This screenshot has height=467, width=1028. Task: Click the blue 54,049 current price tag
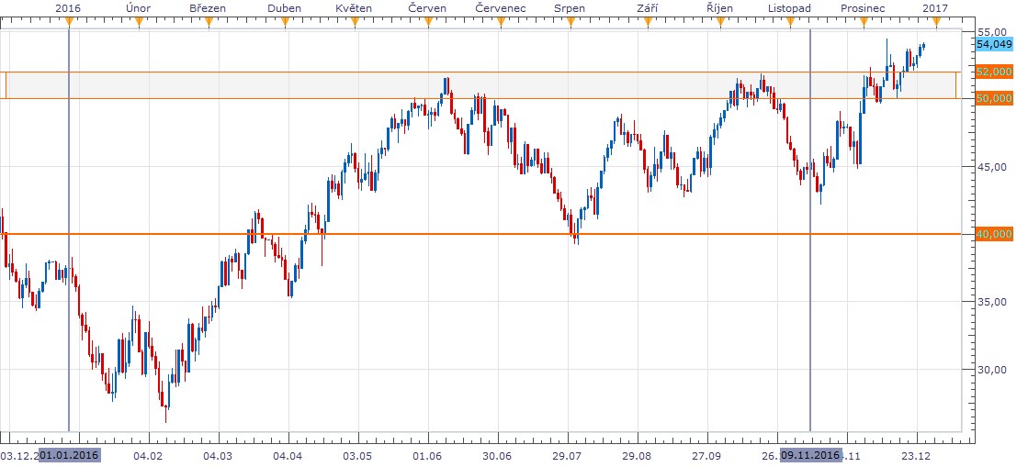pos(994,43)
